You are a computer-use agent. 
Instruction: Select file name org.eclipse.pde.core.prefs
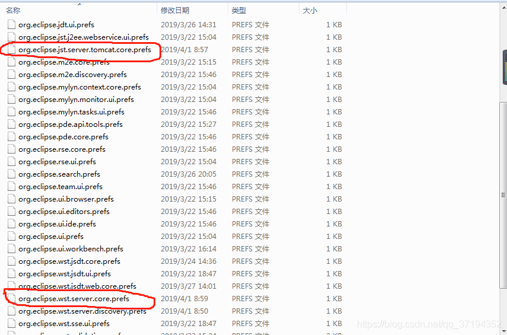click(63, 137)
